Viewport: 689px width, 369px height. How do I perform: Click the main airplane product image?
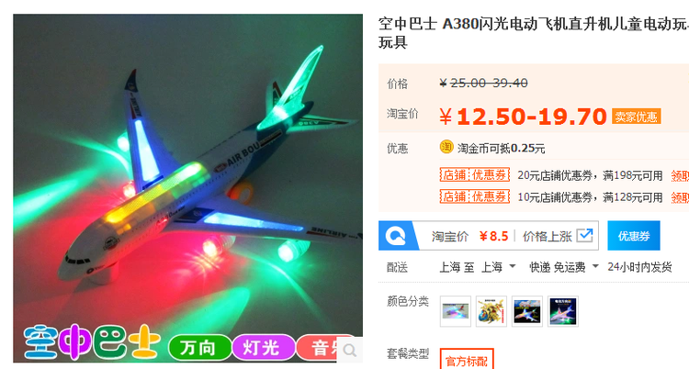[x=188, y=188]
